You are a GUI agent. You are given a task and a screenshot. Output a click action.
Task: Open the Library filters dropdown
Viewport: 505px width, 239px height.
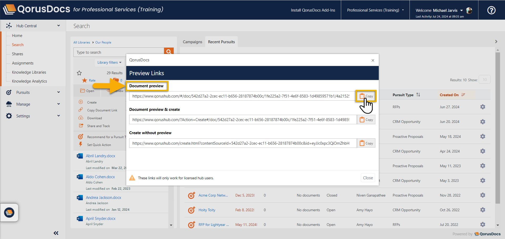point(109,63)
